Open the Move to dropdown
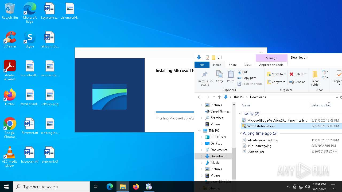The width and height of the screenshot is (342, 192). pos(276,74)
